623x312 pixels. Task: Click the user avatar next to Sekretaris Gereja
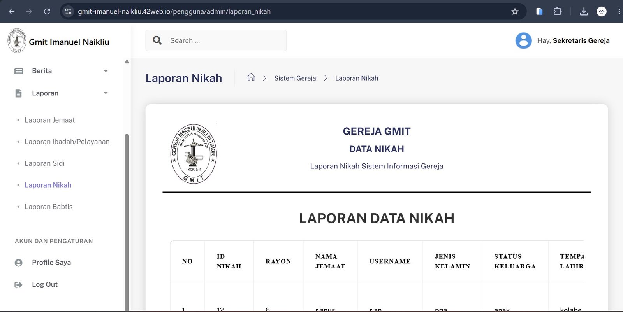click(523, 40)
